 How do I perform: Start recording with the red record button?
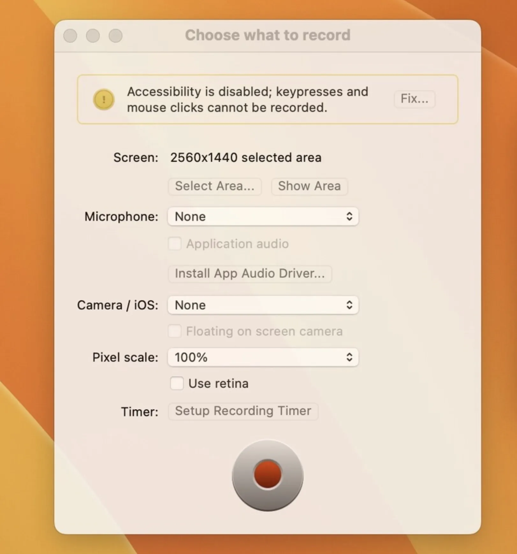click(x=267, y=475)
